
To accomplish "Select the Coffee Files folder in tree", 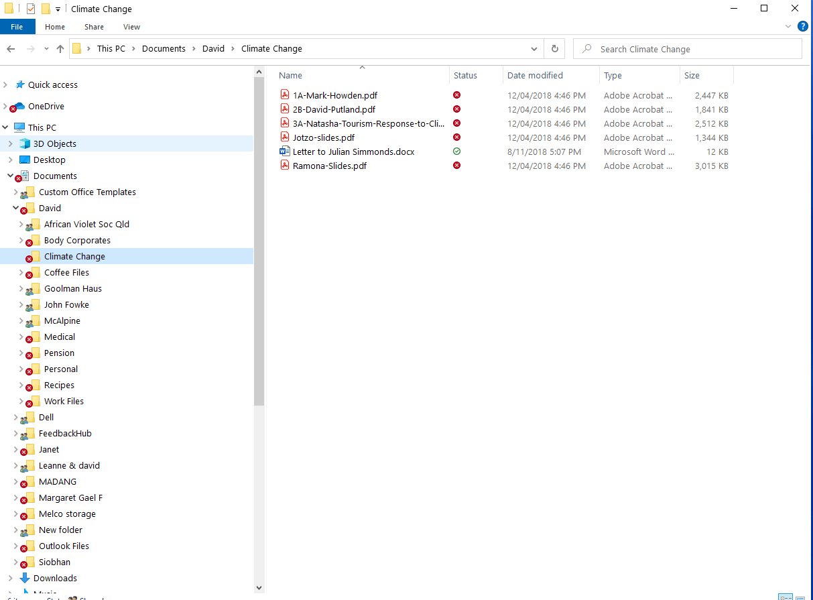I will (x=66, y=272).
